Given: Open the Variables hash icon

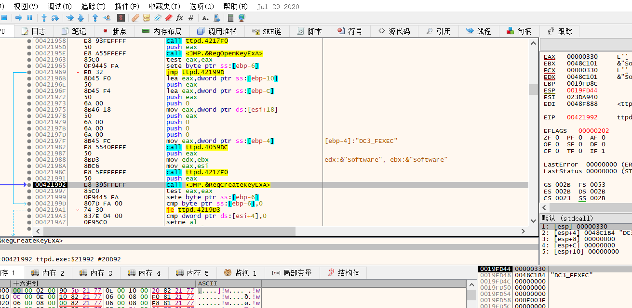Looking at the screenshot, I should point(191,18).
